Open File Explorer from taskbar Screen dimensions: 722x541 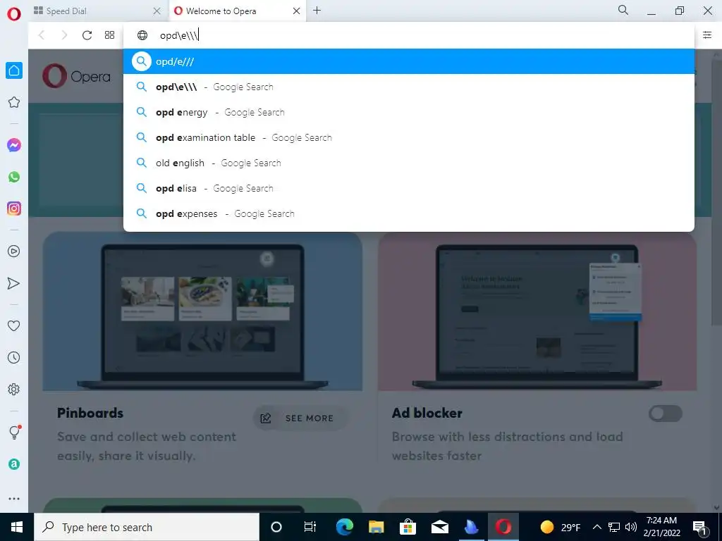point(376,527)
